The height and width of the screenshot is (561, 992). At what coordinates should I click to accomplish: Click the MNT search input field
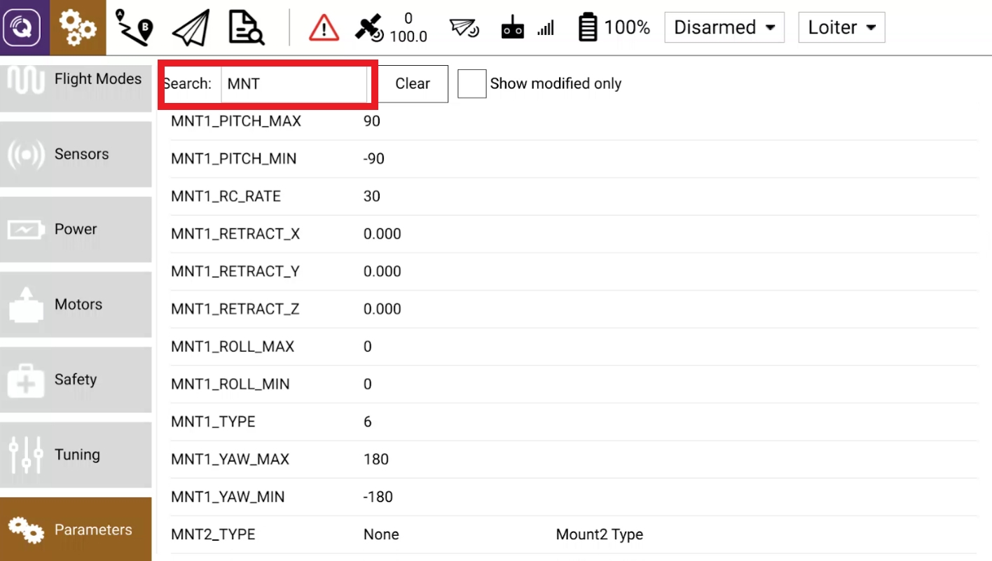tap(294, 84)
